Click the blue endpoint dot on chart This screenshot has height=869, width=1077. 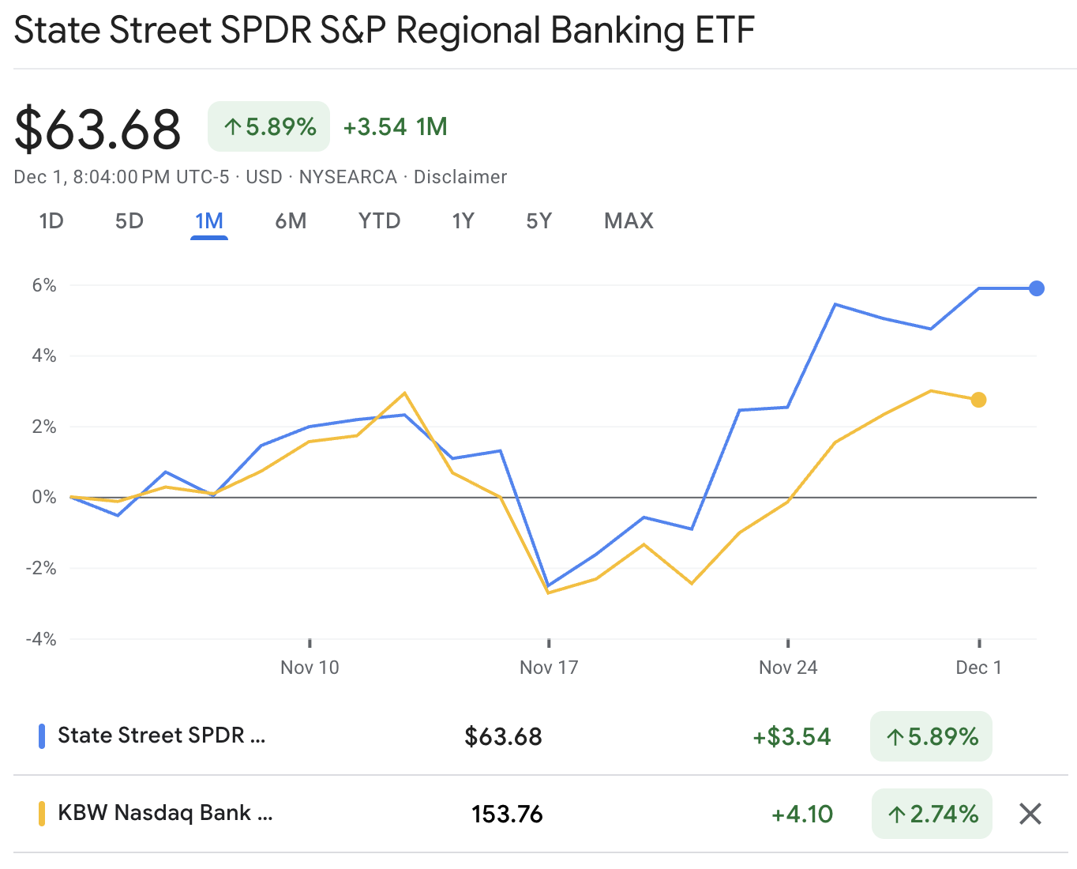pos(1037,288)
